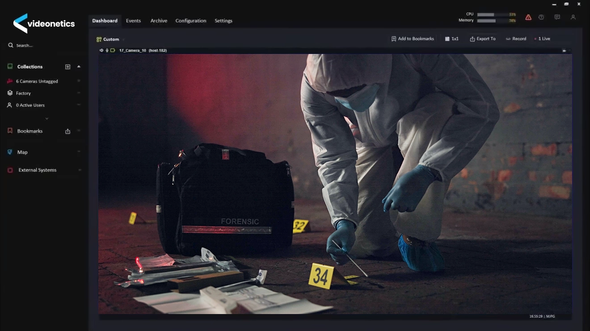Click the add collection plus icon
The image size is (590, 331).
click(x=68, y=67)
